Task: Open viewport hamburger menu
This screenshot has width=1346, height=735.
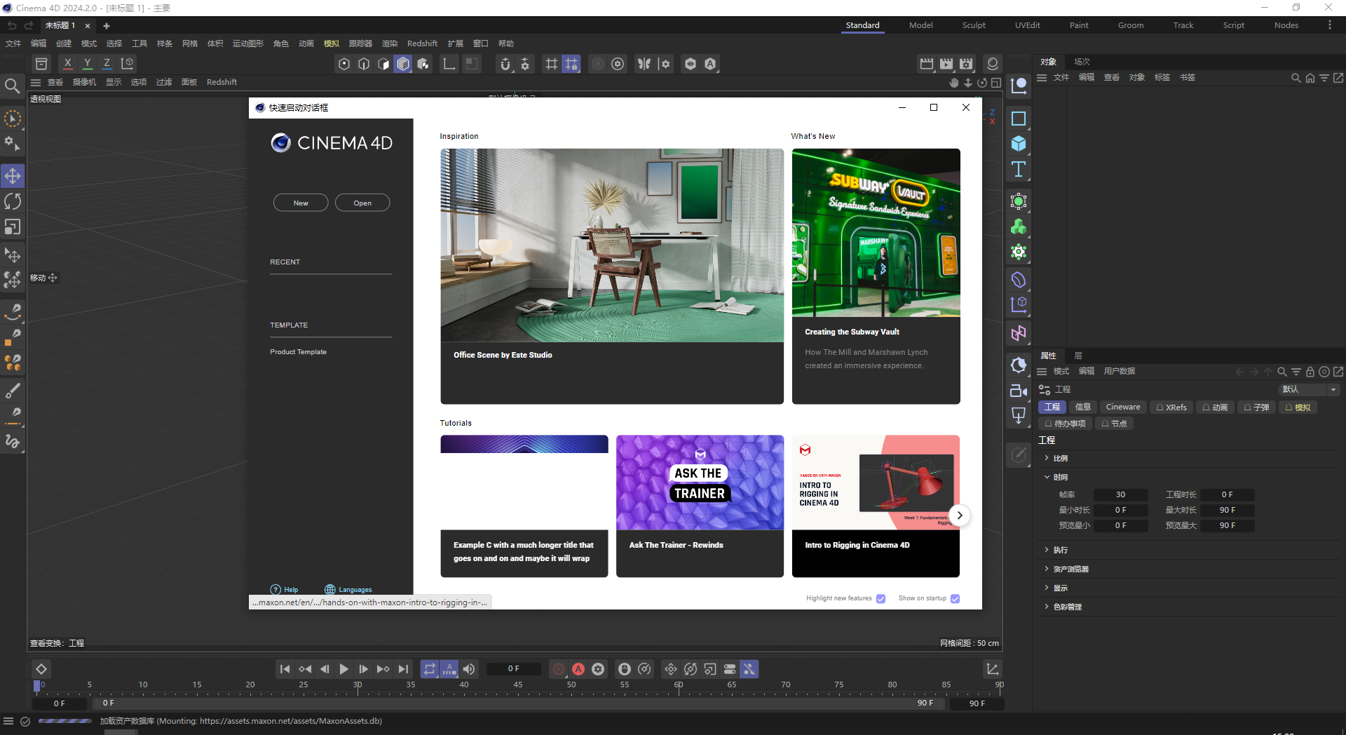Action: pos(36,82)
